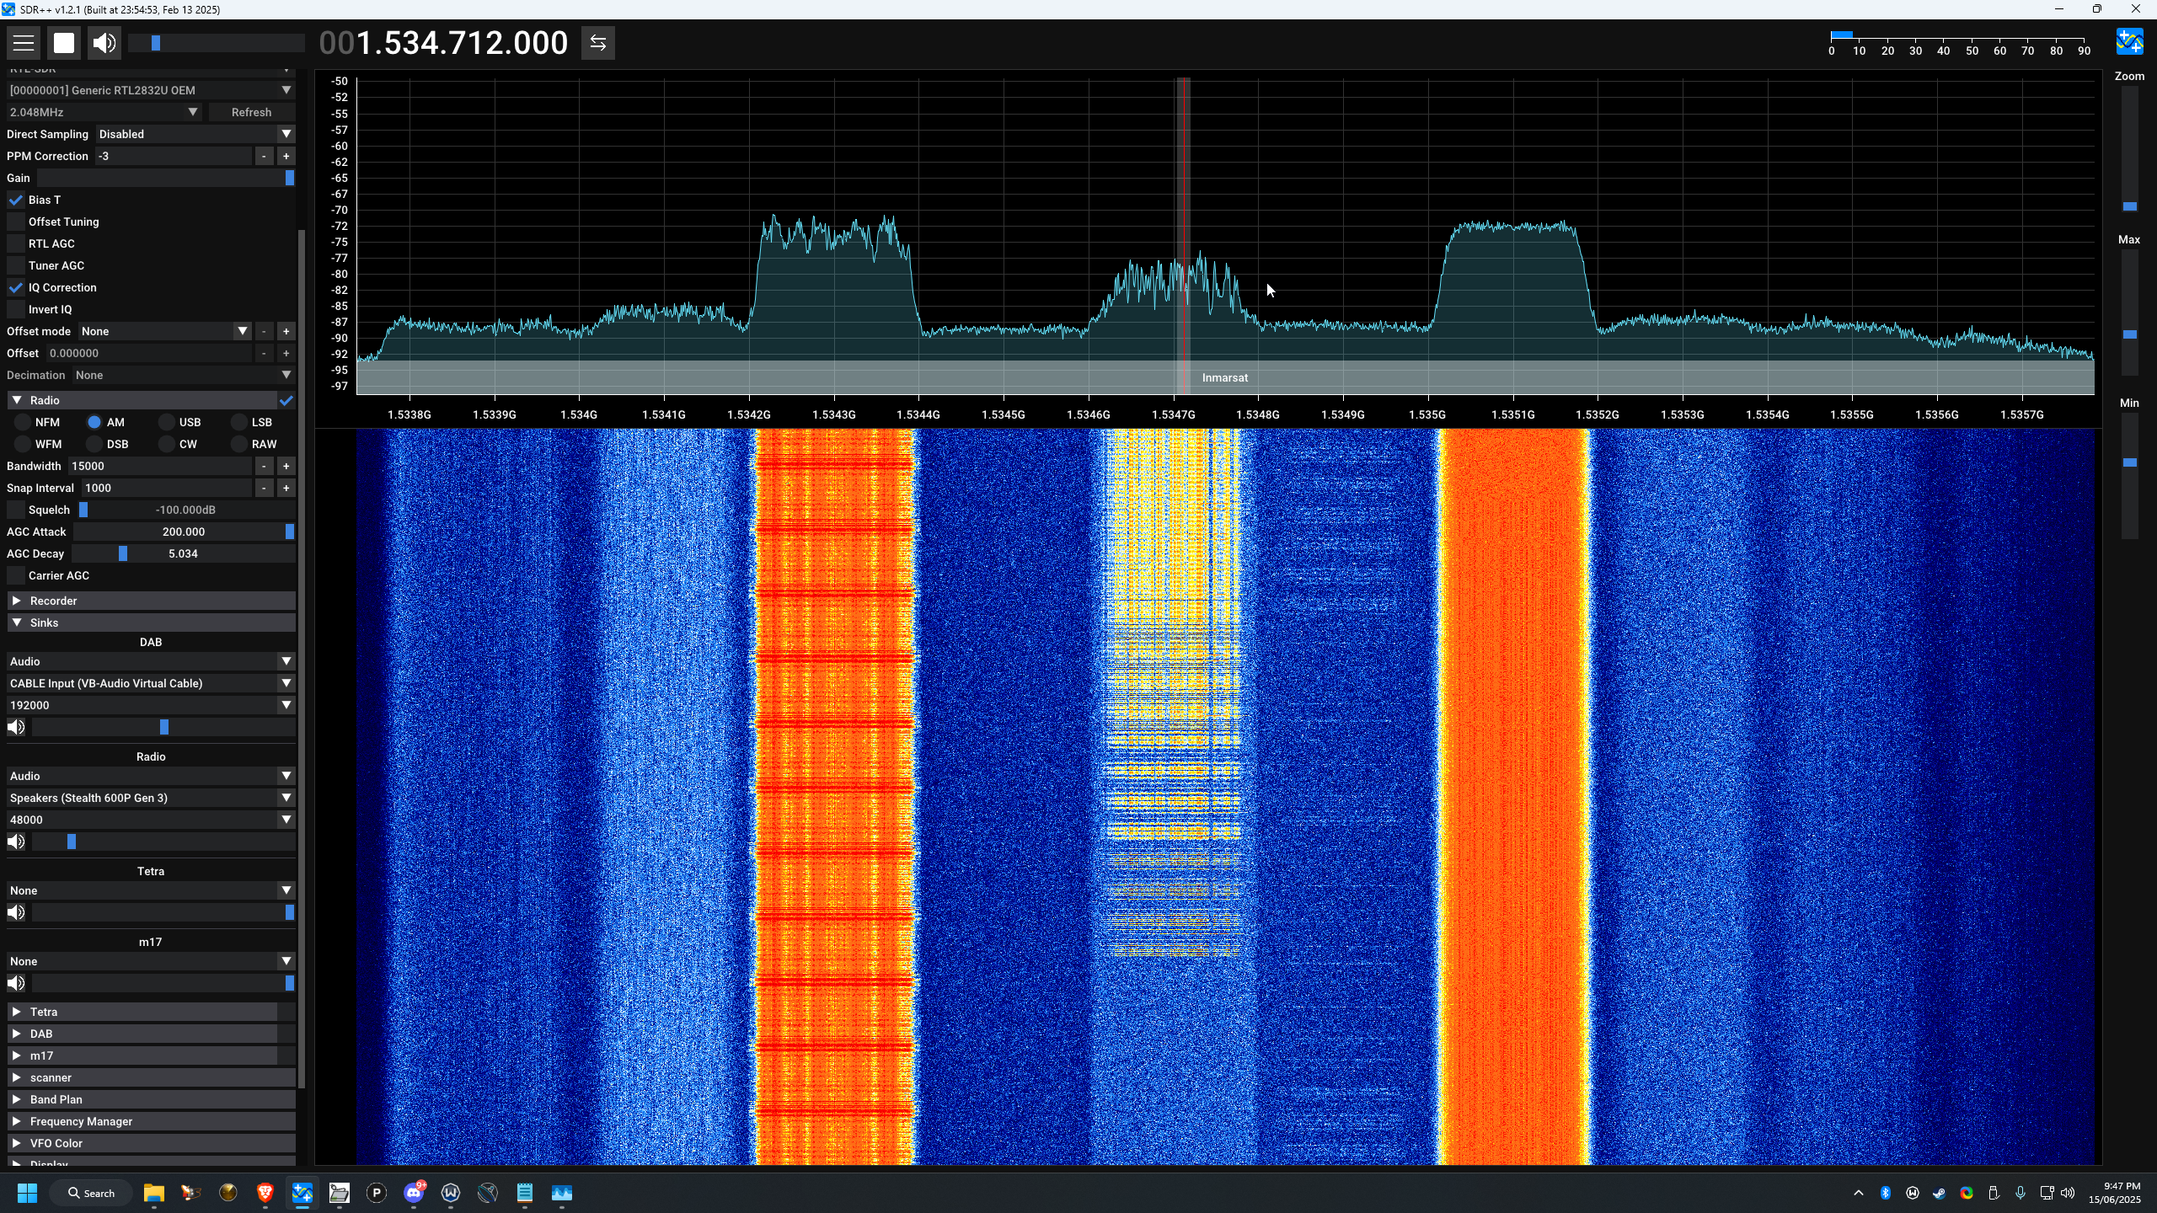Viewport: 2157px width, 1213px height.
Task: Mute the Radio sink speaker icon
Action: click(16, 842)
